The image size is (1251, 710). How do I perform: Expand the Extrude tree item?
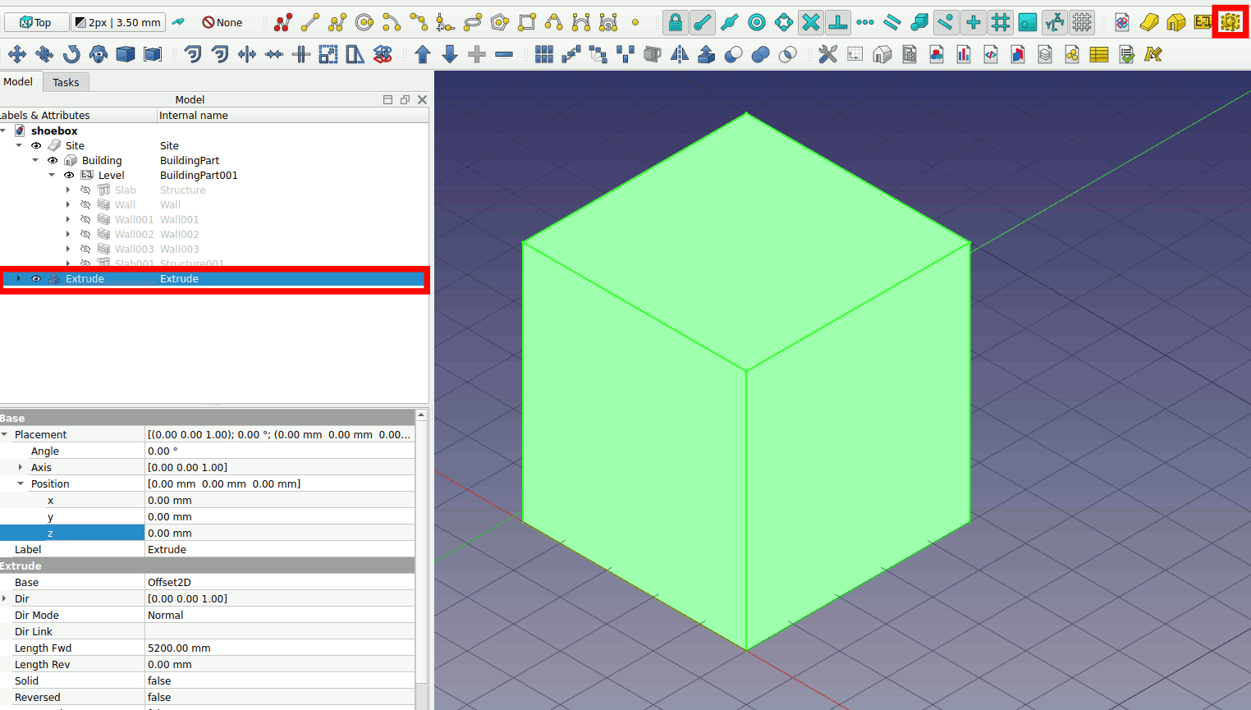pyautogui.click(x=18, y=279)
